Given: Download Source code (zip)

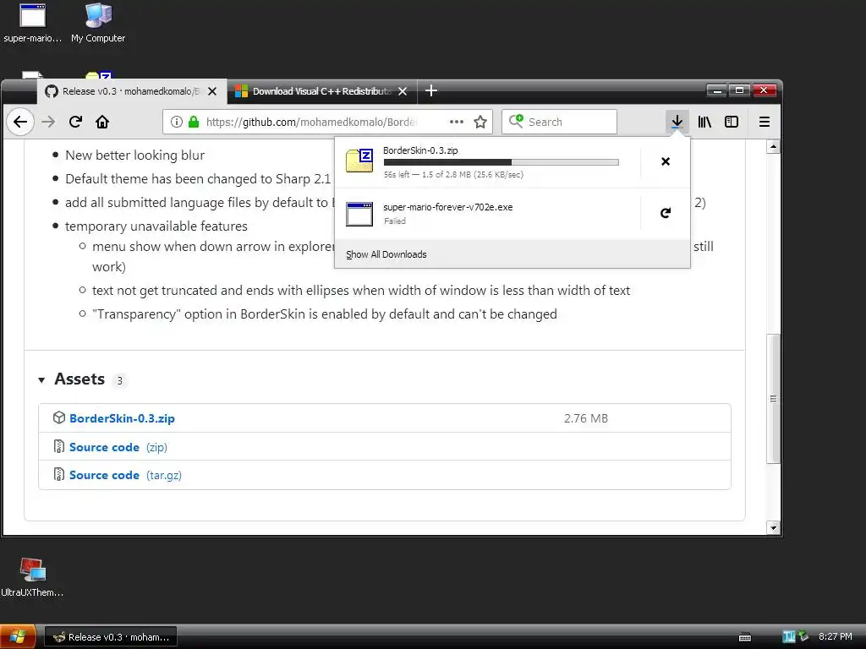Looking at the screenshot, I should tap(118, 447).
